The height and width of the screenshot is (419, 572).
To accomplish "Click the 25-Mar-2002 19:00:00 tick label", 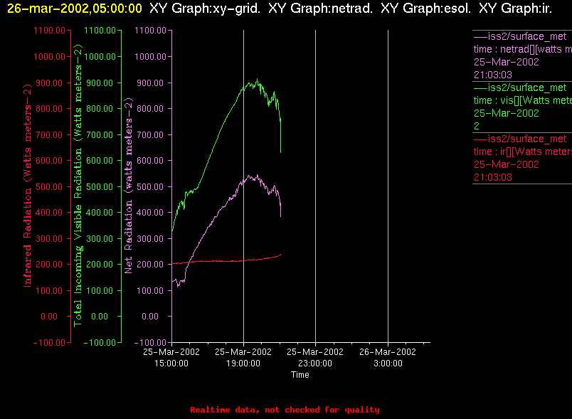I will click(x=243, y=357).
